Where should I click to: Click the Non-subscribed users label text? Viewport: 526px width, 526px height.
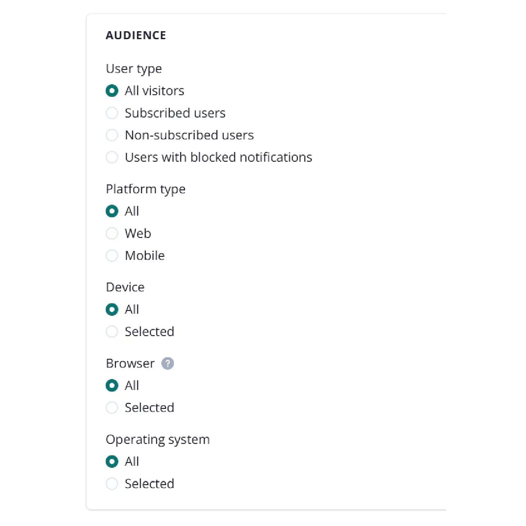(x=189, y=135)
